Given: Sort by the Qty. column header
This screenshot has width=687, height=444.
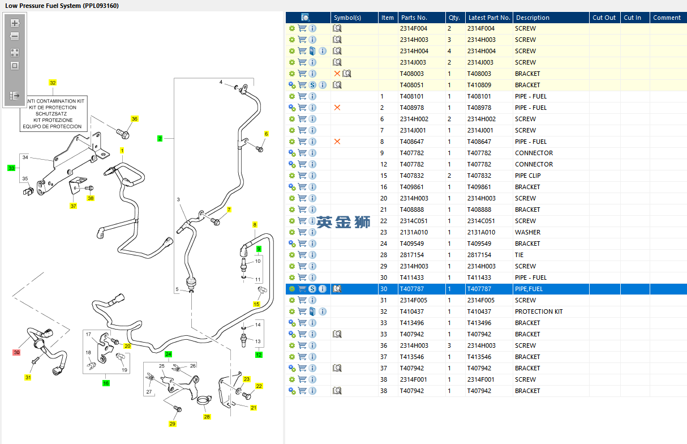Looking at the screenshot, I should click(x=455, y=18).
